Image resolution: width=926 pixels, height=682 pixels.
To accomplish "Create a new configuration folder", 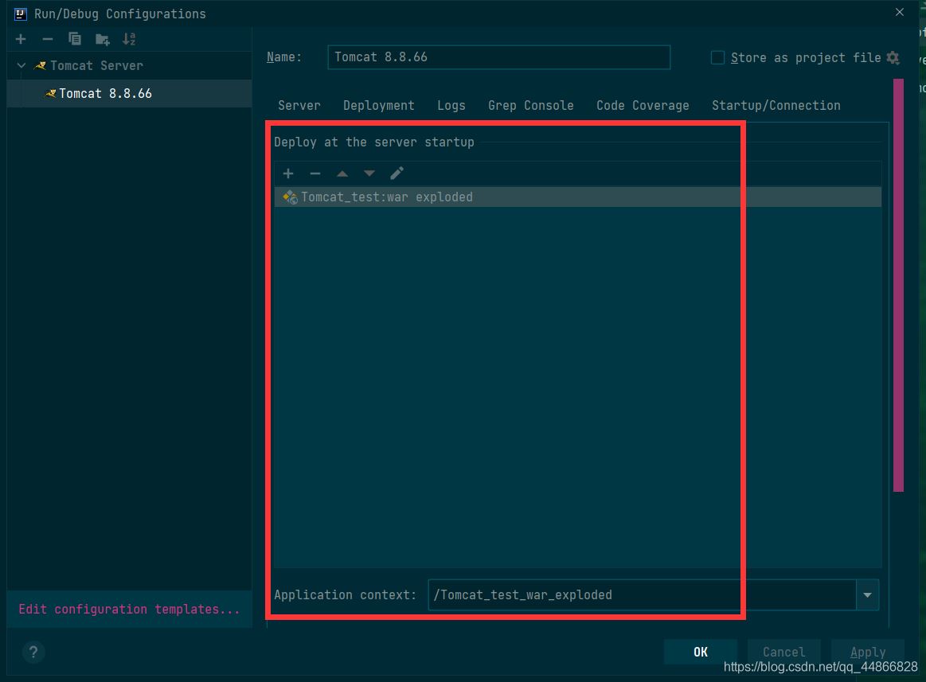I will pyautogui.click(x=102, y=40).
